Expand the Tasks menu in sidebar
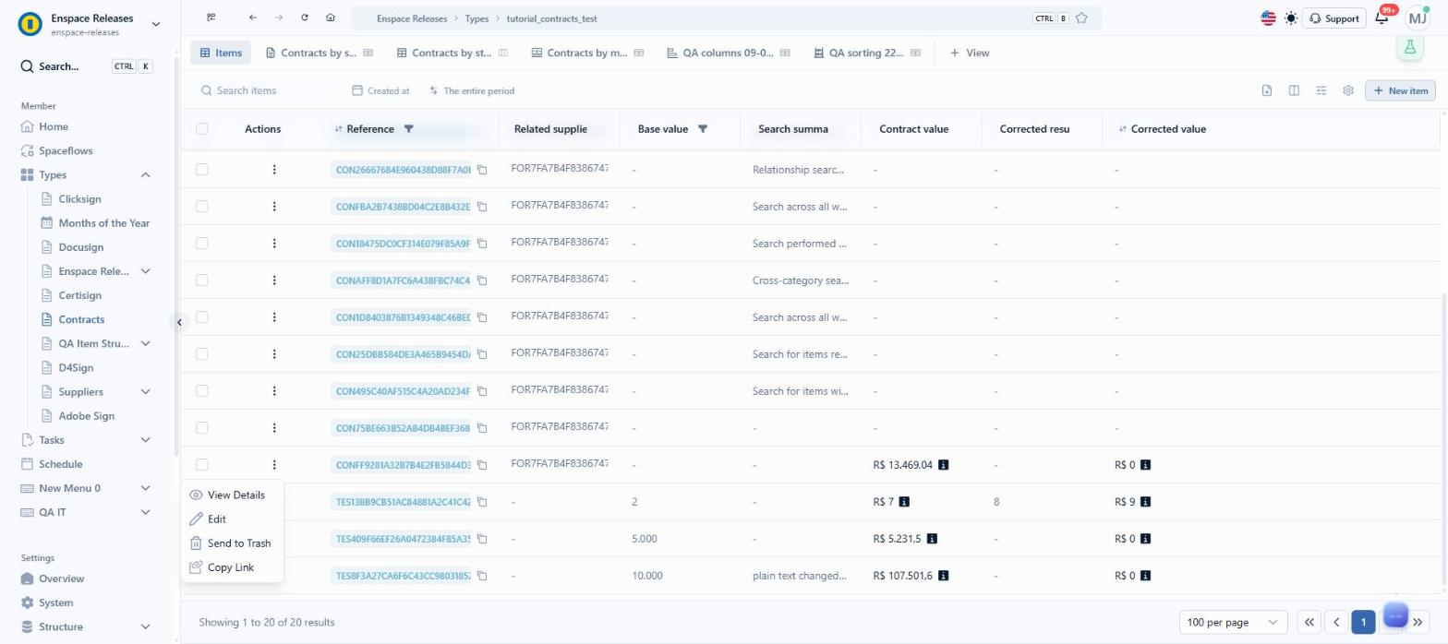1448x644 pixels. pyautogui.click(x=145, y=440)
